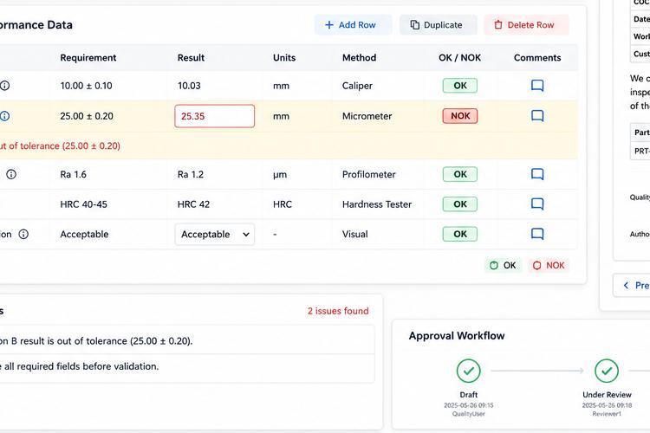Select the out of tolerance issue entry
Screen dimensions: 650x433
coord(186,341)
